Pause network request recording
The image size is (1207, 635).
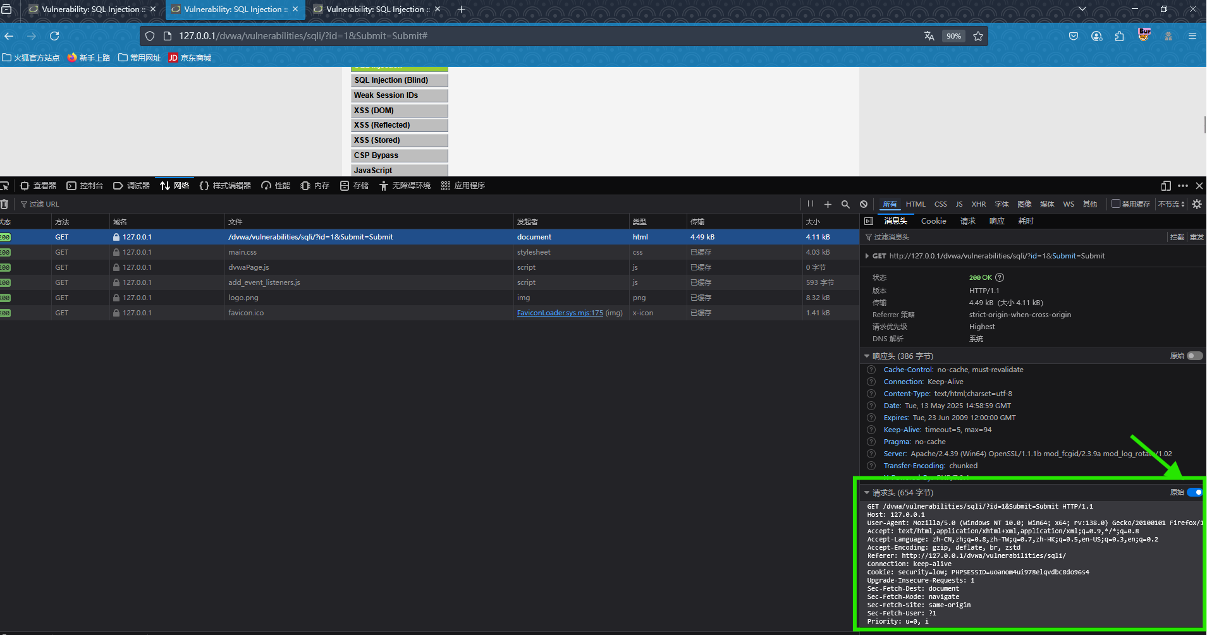tap(811, 204)
